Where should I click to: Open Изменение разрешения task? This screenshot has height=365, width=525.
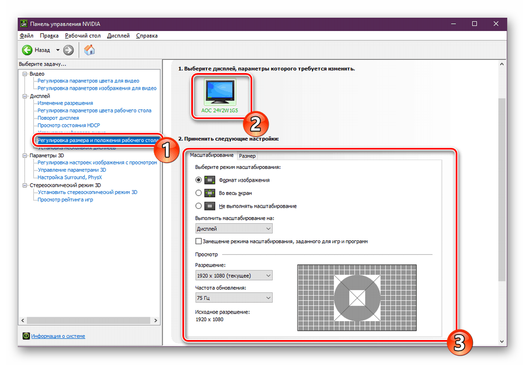click(x=65, y=103)
